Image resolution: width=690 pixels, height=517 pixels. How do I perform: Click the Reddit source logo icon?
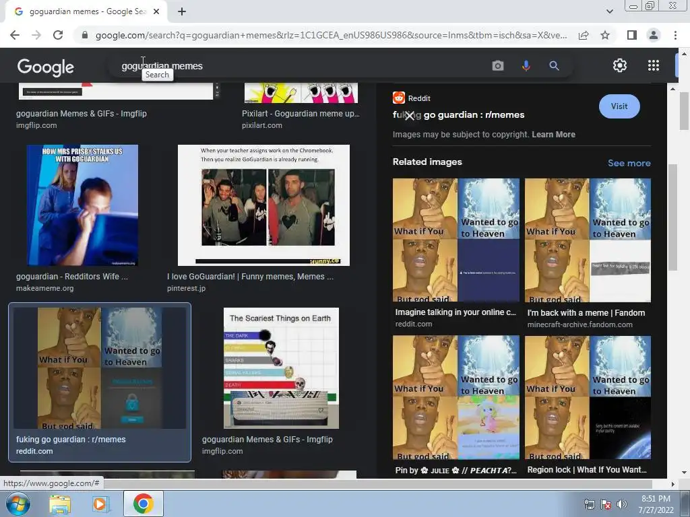pyautogui.click(x=399, y=98)
